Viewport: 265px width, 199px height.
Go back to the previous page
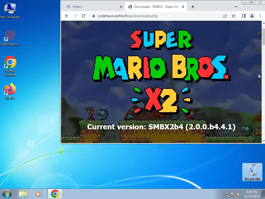67,16
